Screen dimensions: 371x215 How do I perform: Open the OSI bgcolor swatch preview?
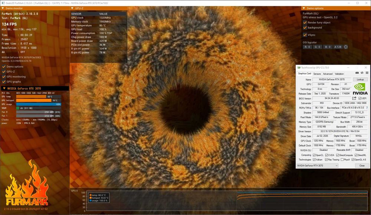(346, 47)
